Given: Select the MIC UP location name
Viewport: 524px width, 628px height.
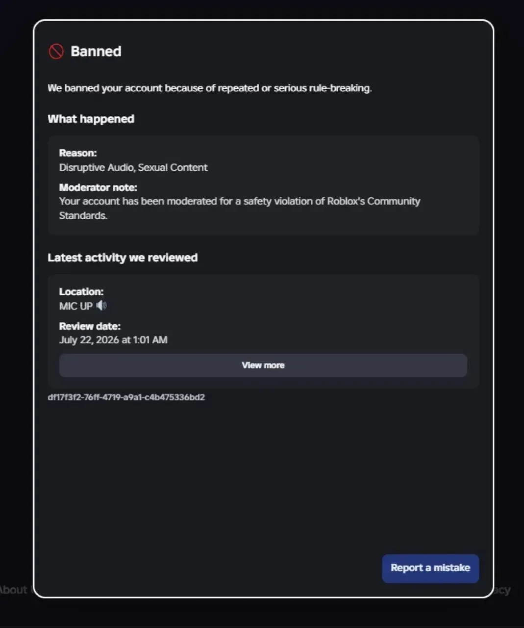Looking at the screenshot, I should coord(76,306).
